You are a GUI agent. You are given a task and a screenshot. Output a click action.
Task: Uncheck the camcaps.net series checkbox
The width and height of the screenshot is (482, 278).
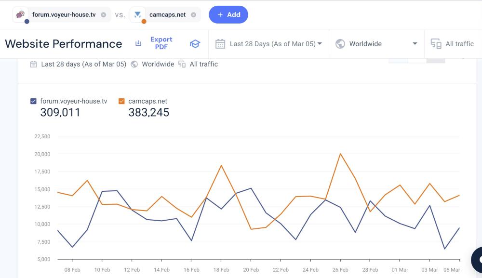[x=121, y=101]
